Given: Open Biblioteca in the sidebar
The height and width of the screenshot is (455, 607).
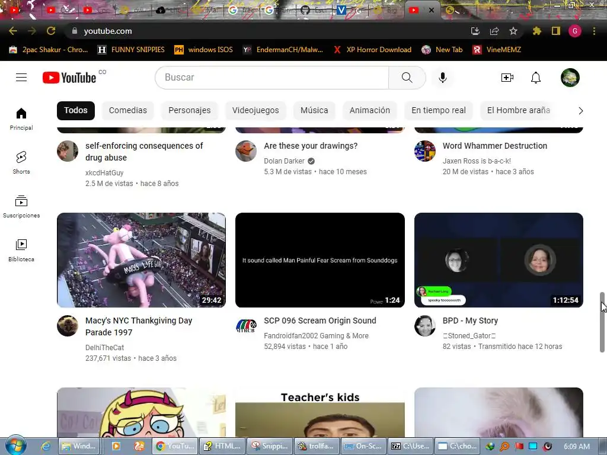Looking at the screenshot, I should [21, 251].
